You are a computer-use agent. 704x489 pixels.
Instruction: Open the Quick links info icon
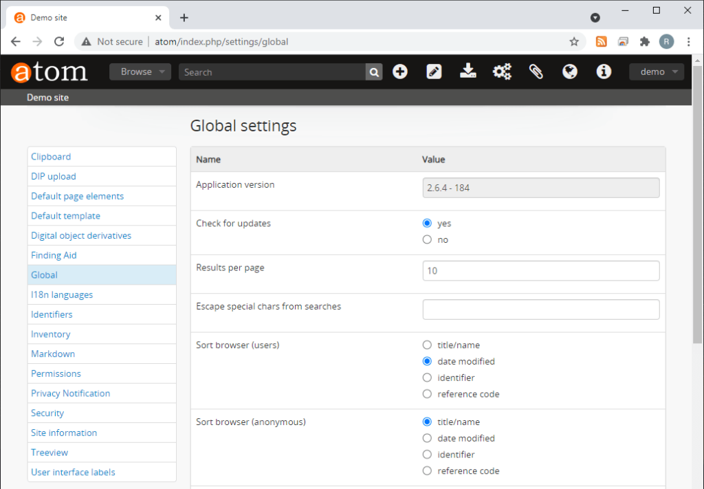[604, 72]
